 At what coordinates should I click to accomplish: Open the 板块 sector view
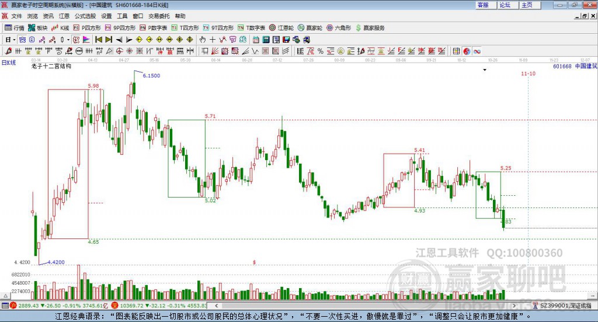[x=38, y=28]
